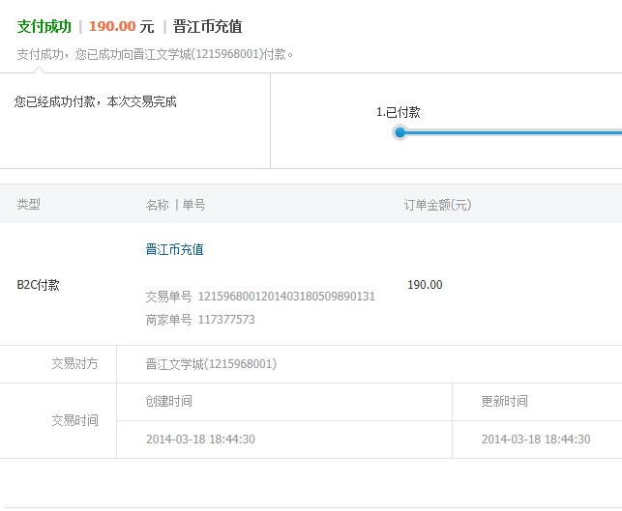This screenshot has width=622, height=511.
Task: Click the 交易时间 row label
Action: tap(74, 420)
